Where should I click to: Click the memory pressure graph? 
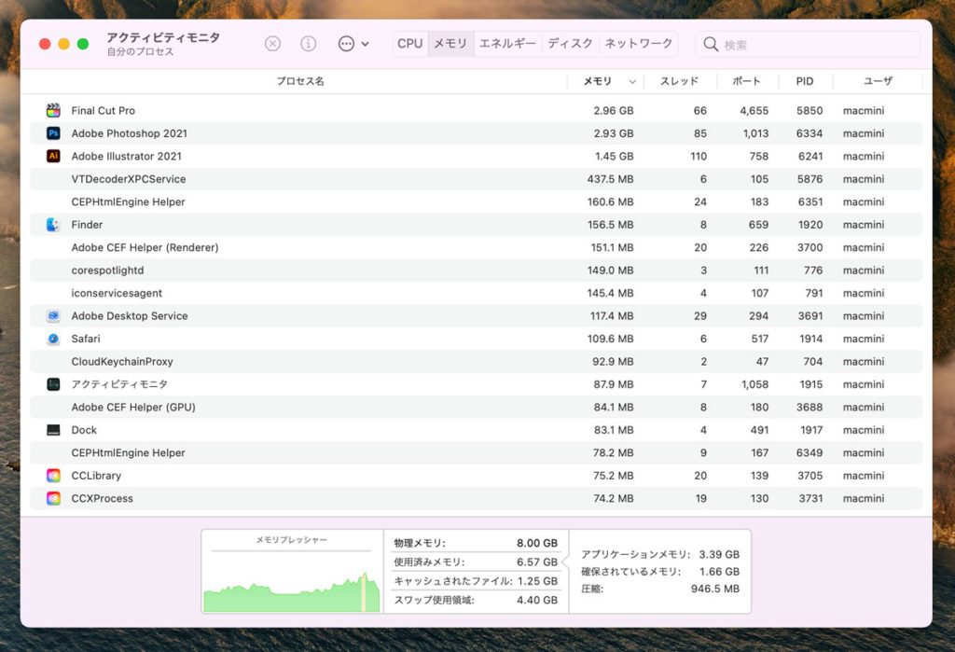[x=292, y=581]
